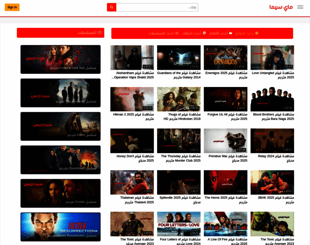
Task: Click the icon beside المسلسلات sidebar title
Action: (x=100, y=33)
